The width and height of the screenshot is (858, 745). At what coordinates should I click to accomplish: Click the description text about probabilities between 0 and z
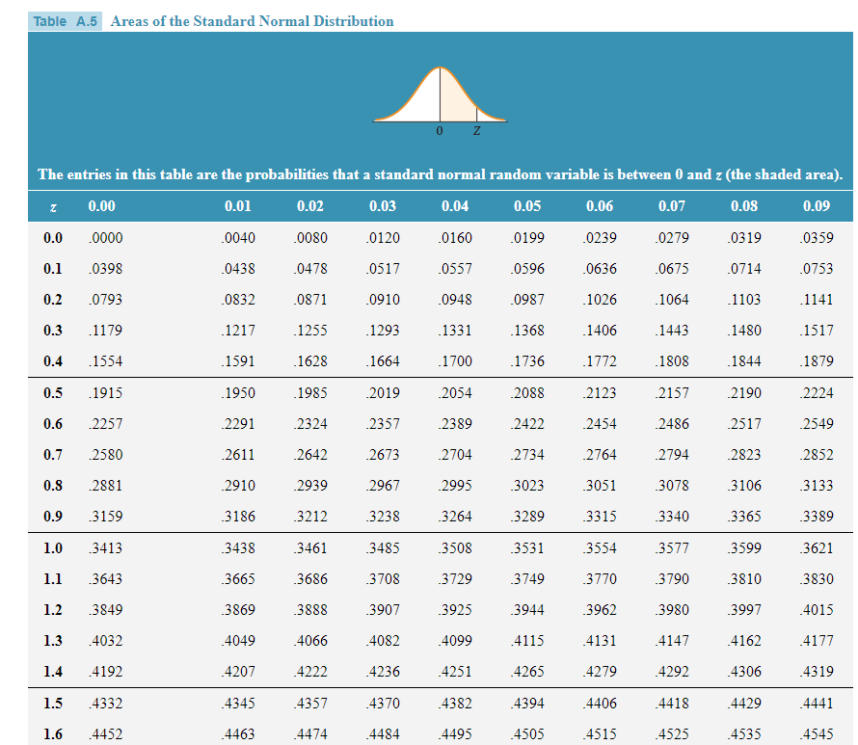(x=439, y=174)
